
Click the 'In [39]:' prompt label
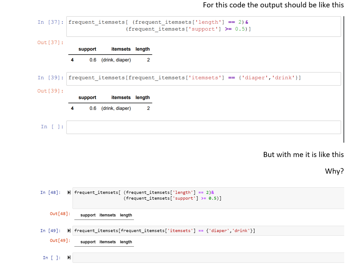tap(51, 78)
